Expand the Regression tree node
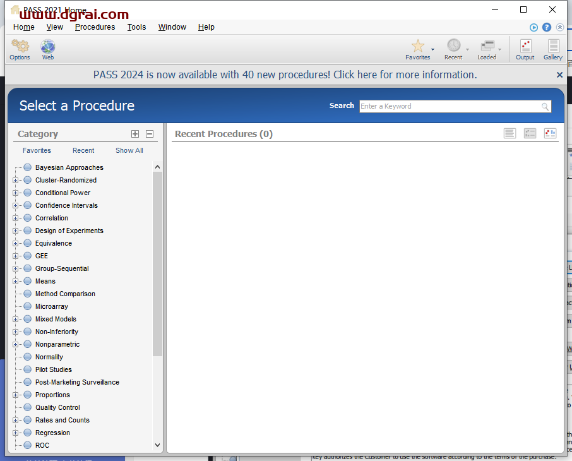Viewport: 572px width, 461px height. point(15,433)
